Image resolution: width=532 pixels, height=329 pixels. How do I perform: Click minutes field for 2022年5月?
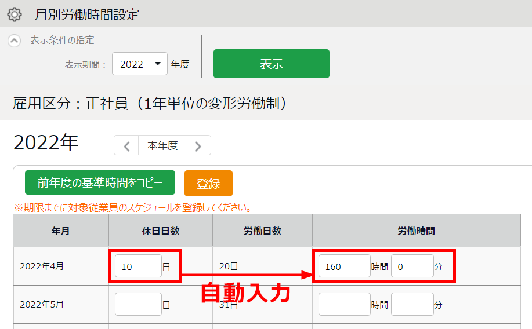tap(412, 304)
